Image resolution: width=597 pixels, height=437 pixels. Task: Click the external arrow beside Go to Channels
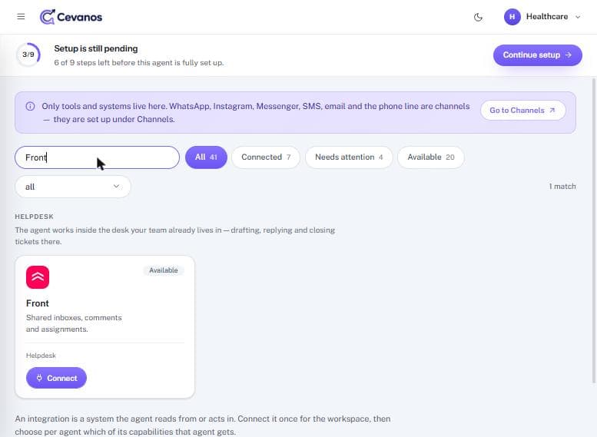coord(552,111)
